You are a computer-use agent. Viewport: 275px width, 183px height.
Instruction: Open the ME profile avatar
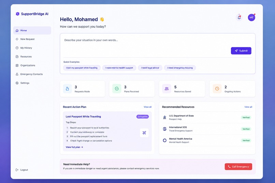click(251, 17)
